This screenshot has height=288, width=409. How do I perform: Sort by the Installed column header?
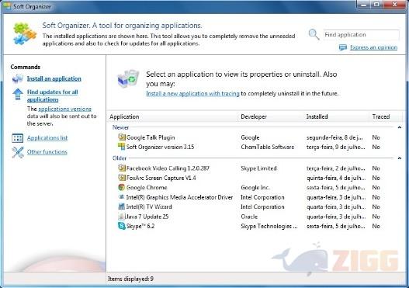pyautogui.click(x=337, y=116)
